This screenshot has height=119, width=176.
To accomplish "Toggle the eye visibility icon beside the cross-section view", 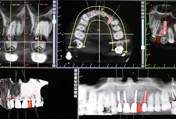I will pyautogui.click(x=54, y=9).
